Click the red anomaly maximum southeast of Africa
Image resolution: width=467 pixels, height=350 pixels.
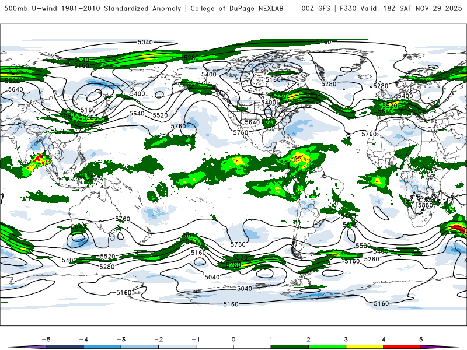click(458, 229)
